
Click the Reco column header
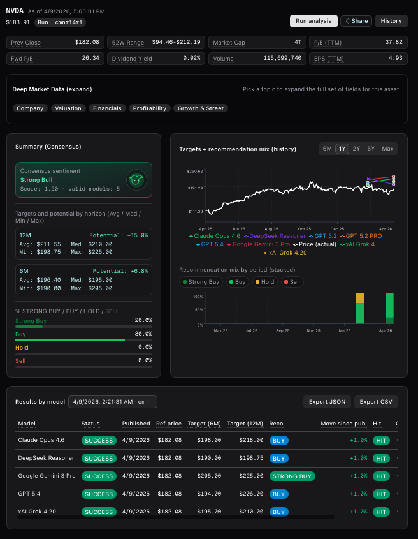coord(276,424)
